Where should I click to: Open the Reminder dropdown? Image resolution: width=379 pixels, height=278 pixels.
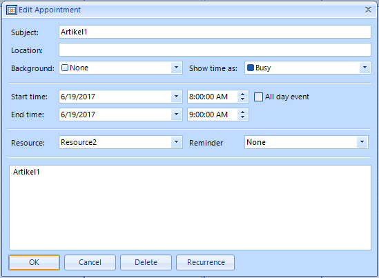(x=362, y=142)
